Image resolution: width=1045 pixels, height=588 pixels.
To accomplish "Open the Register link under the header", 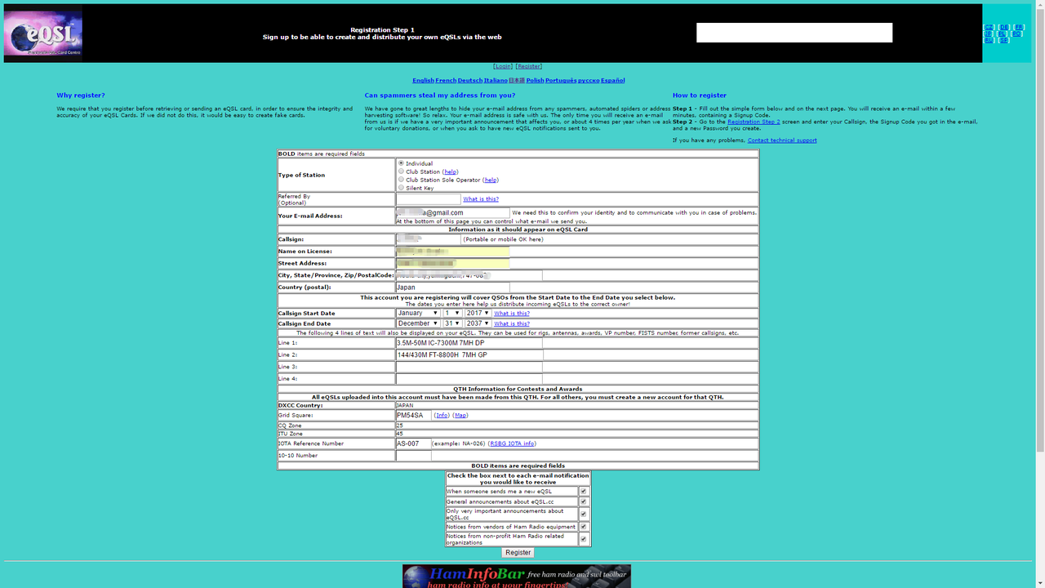I will [528, 66].
